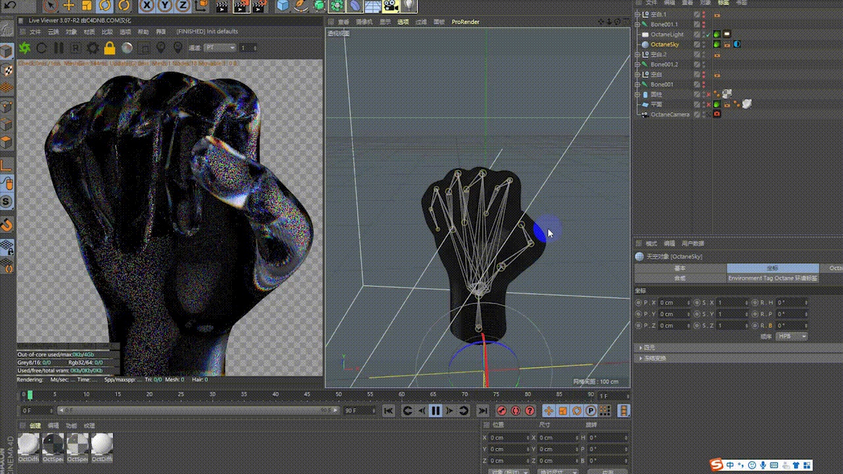Select the Live Selection arrow tool
This screenshot has width=843, height=474.
click(51, 6)
